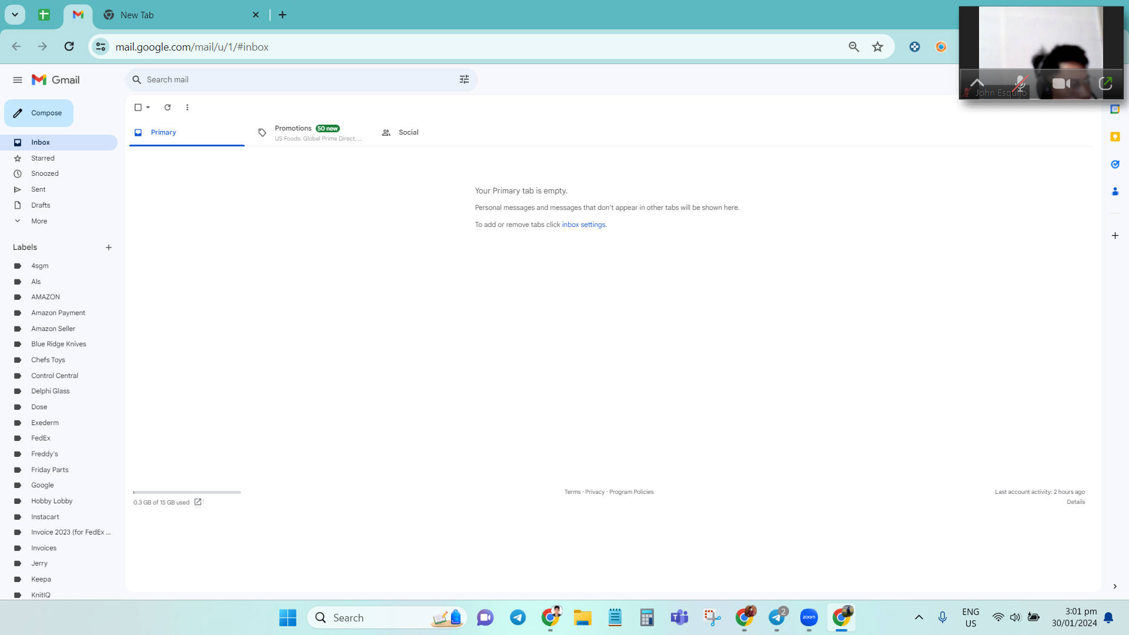Viewport: 1129px width, 635px height.
Task: Bookmark this page with the star icon
Action: click(877, 46)
